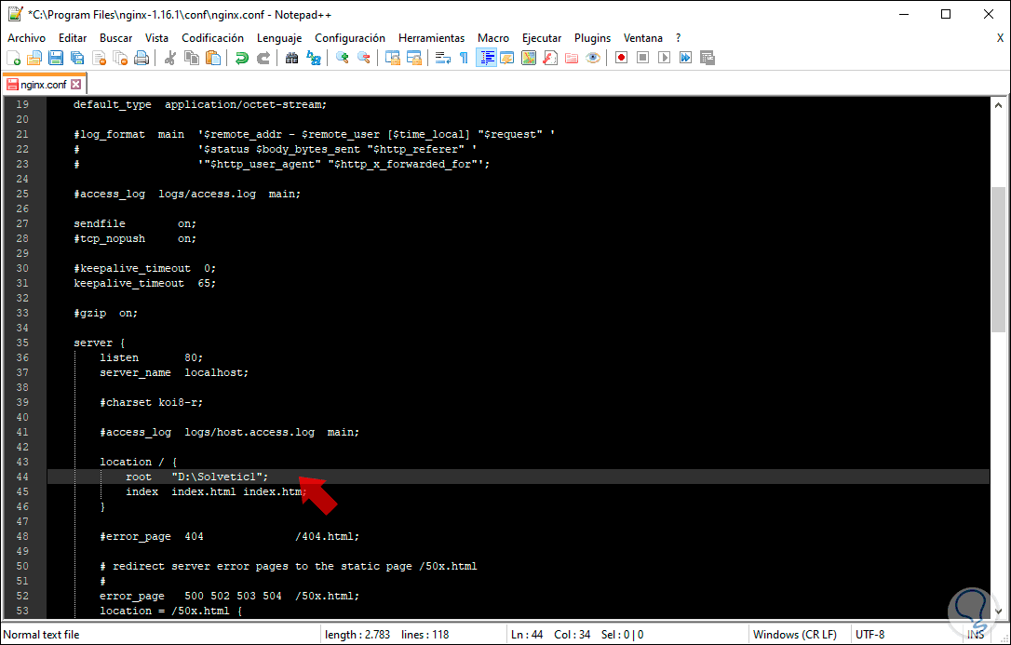Toggle Show All Characters pilcrow icon
Screen dimensions: 1011x645
tap(465, 58)
